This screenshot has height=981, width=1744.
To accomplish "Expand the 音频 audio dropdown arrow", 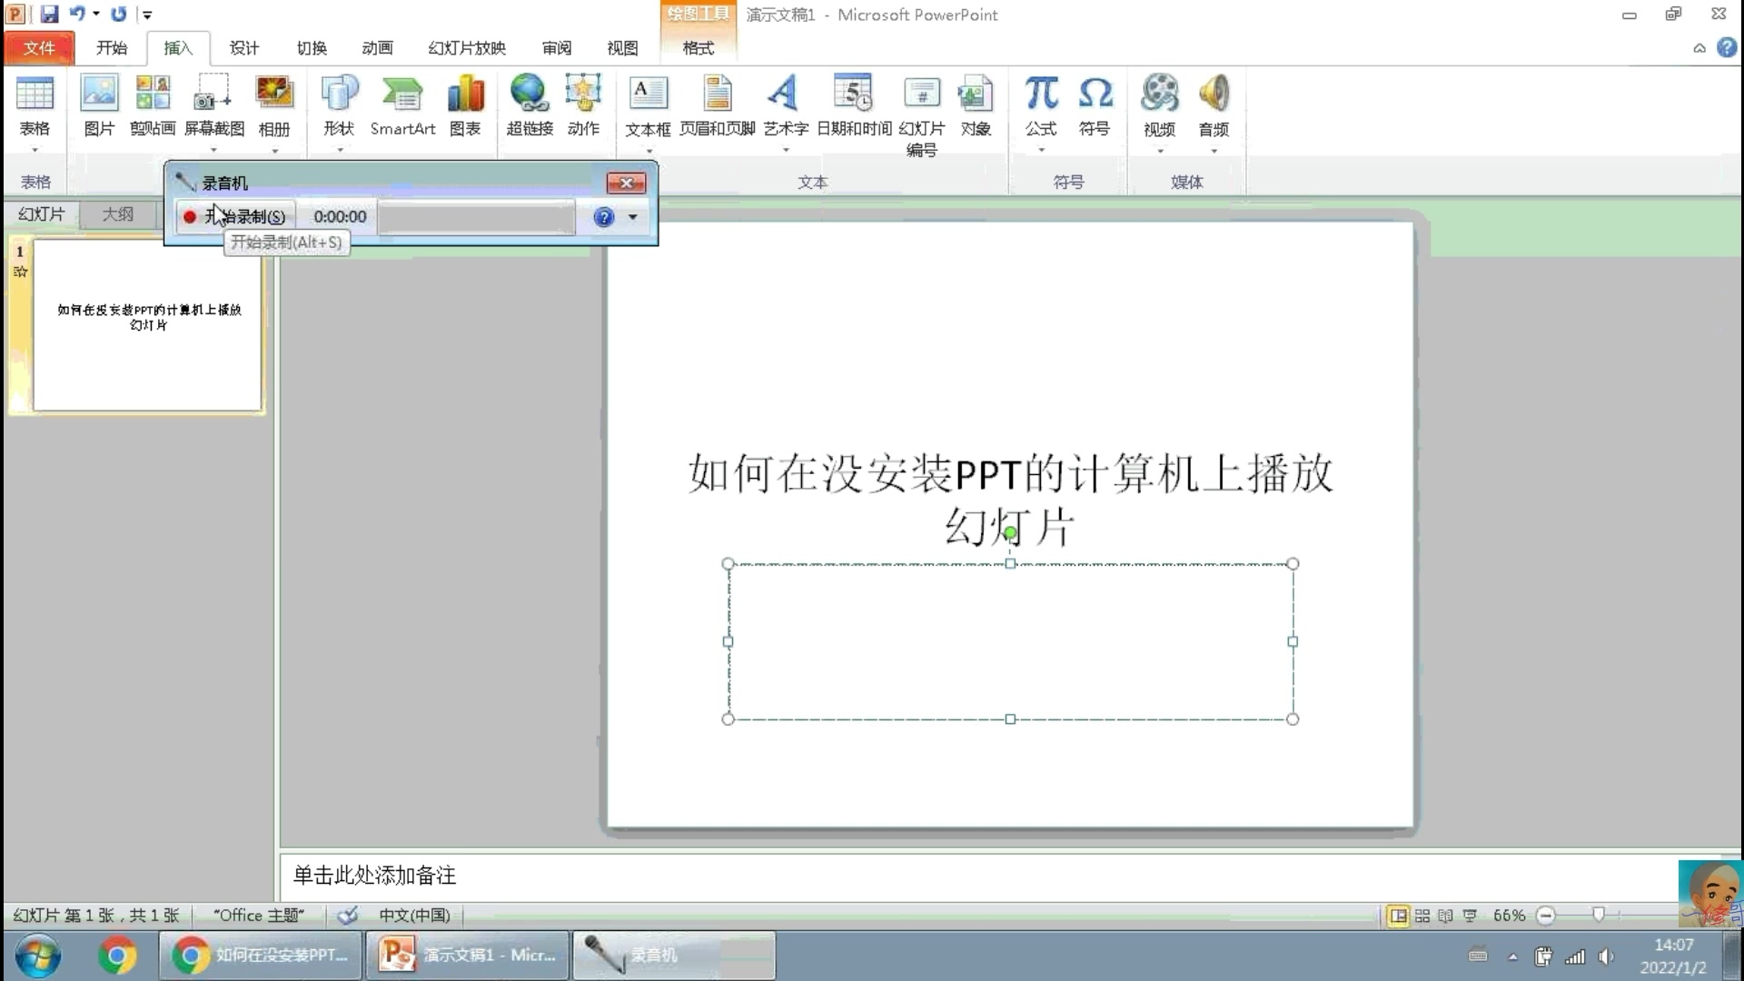I will point(1214,151).
